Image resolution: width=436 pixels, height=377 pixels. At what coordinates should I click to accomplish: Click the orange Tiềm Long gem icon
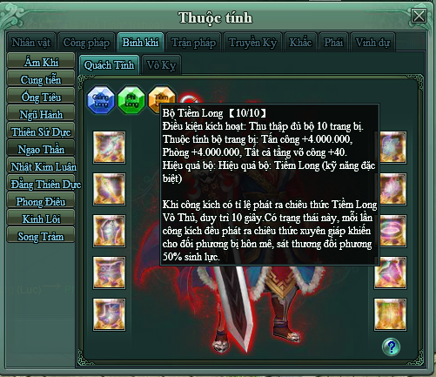[x=161, y=98]
